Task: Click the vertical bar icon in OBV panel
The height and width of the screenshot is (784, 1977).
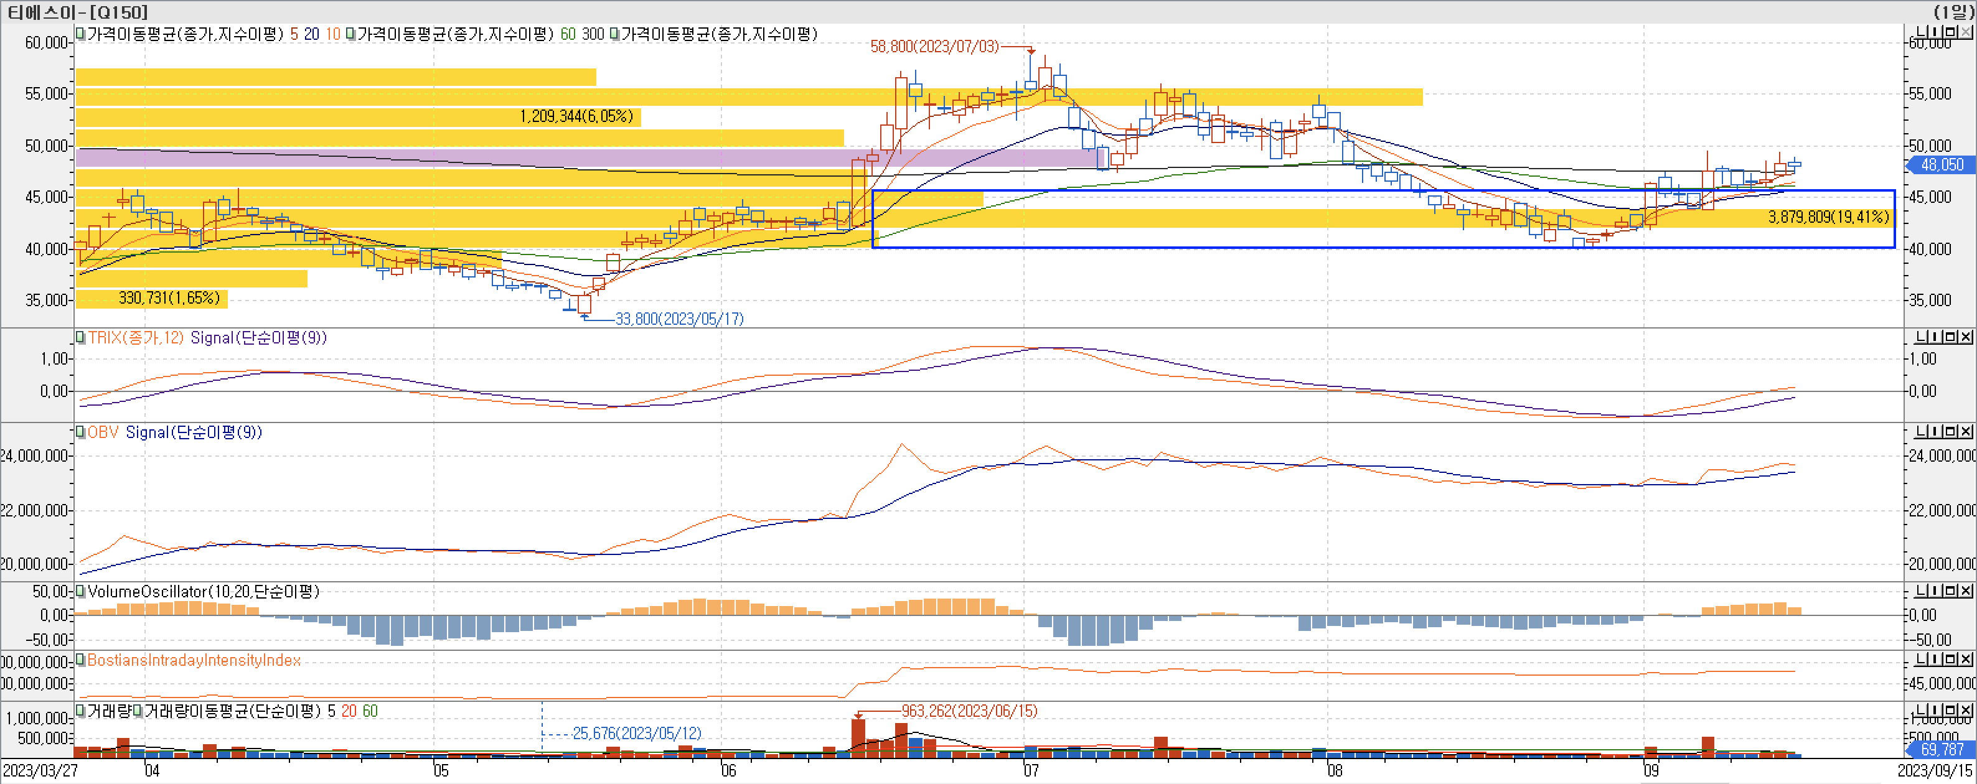Action: [x=1935, y=432]
